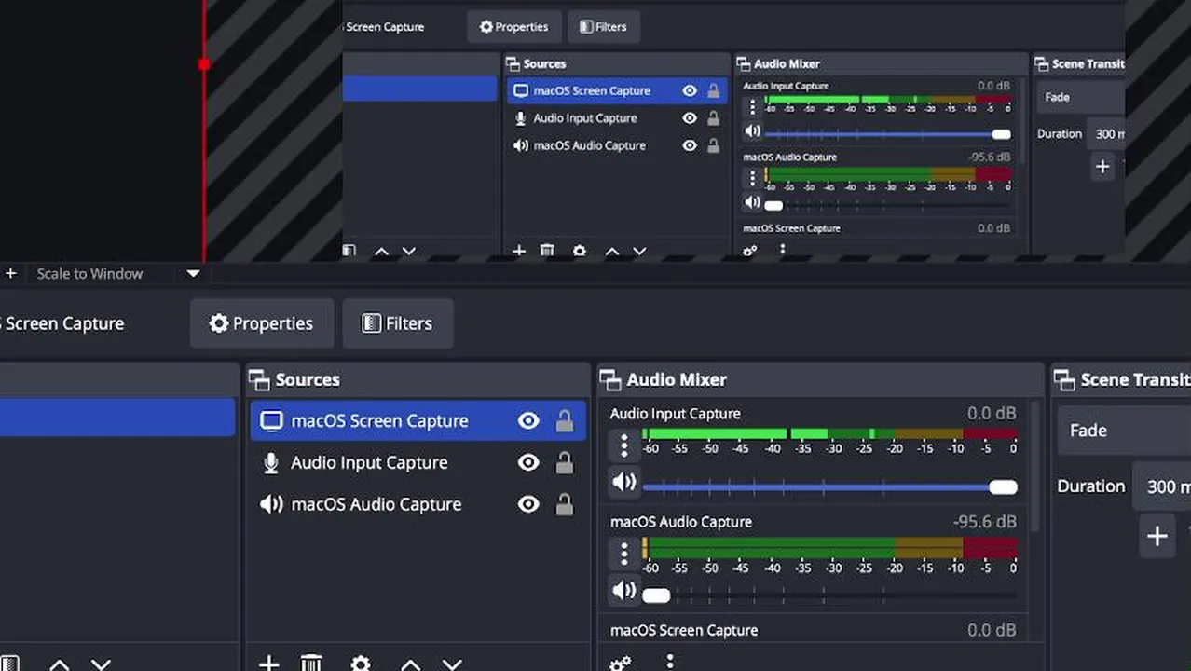
Task: Click the Scene Transitions dock panel icon
Action: (1064, 380)
